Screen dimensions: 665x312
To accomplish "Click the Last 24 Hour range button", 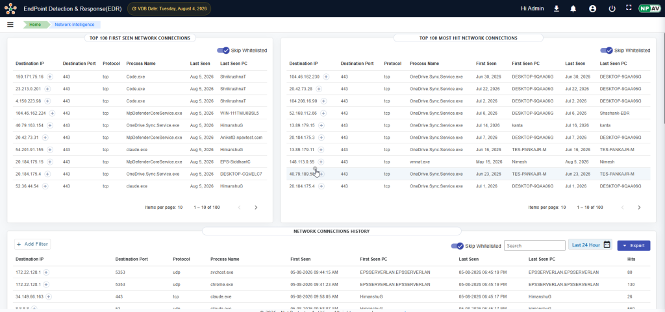I will [x=586, y=245].
